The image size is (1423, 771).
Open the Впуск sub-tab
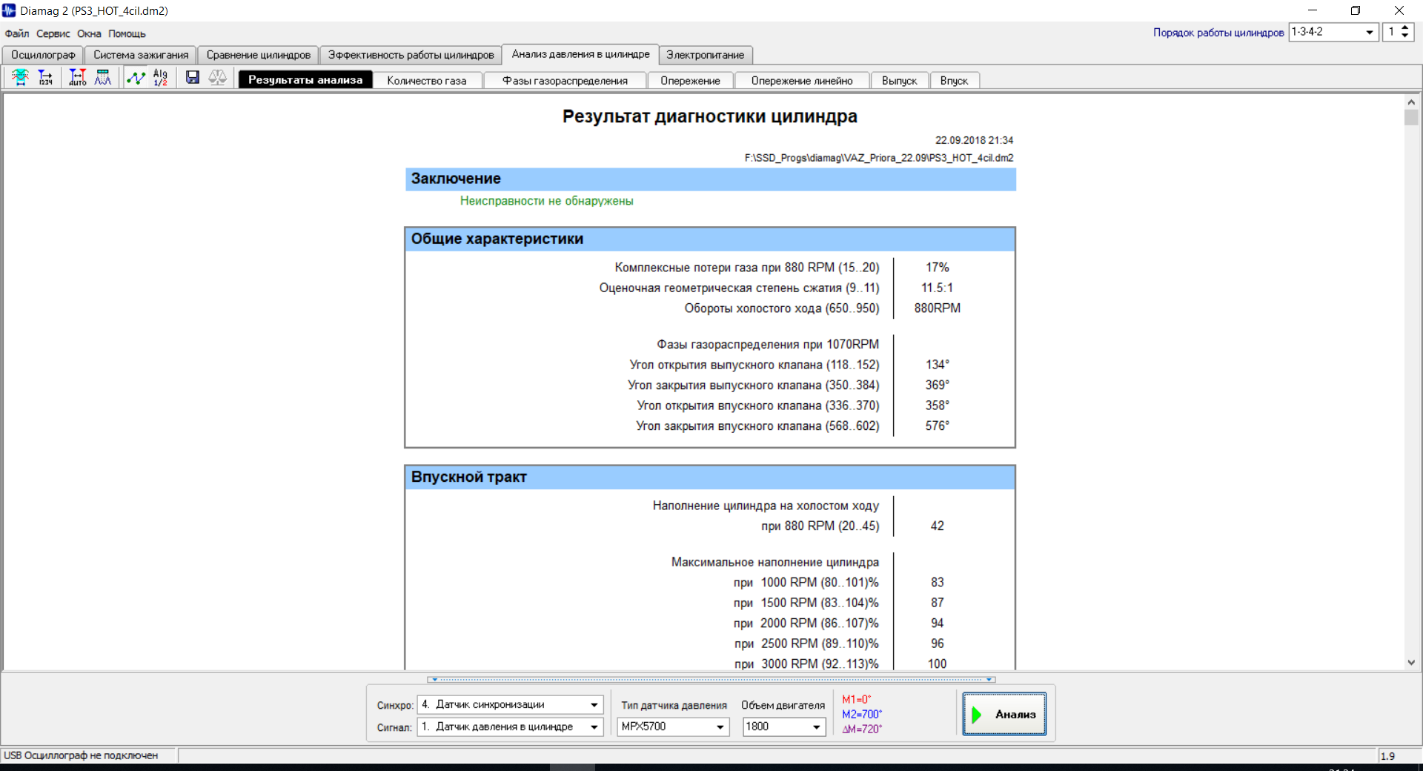[954, 81]
